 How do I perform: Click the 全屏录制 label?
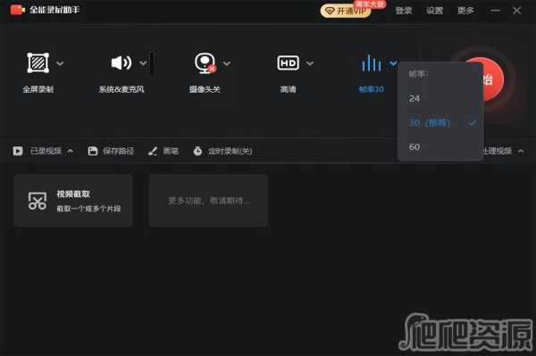point(38,89)
